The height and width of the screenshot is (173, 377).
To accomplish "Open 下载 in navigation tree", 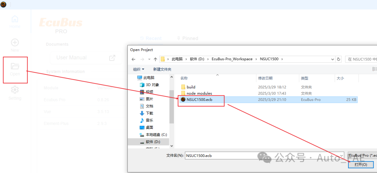I will pos(146,113).
